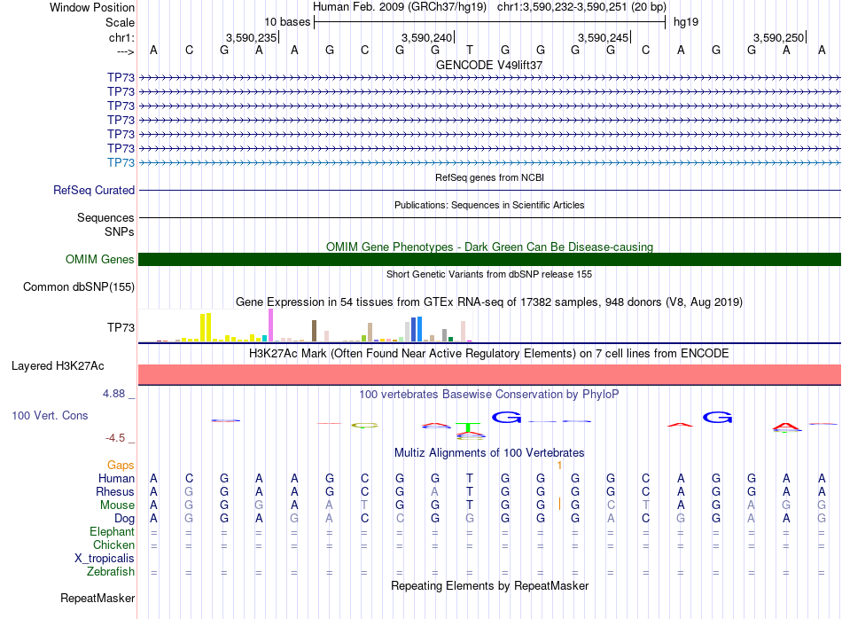Click the X_tropicalis species label
The height and width of the screenshot is (619, 842).
tap(105, 559)
